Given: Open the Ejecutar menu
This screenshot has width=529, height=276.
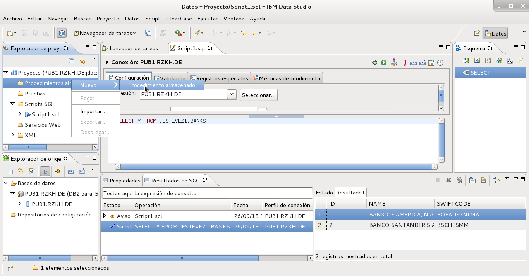Looking at the screenshot, I should (208, 19).
